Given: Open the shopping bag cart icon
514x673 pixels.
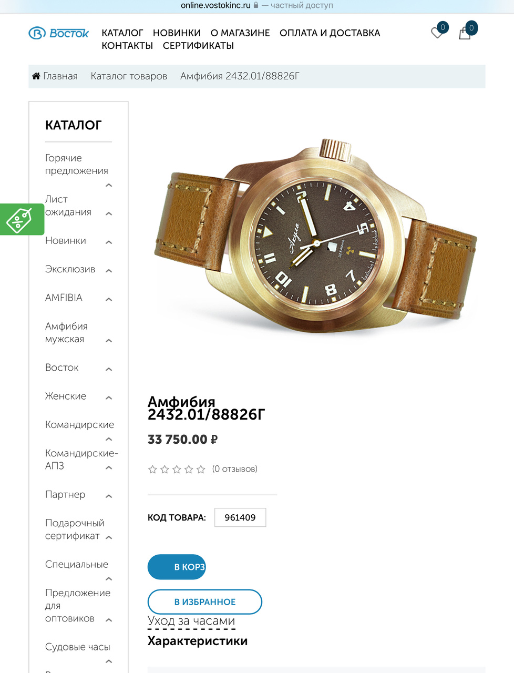Looking at the screenshot, I should [465, 34].
